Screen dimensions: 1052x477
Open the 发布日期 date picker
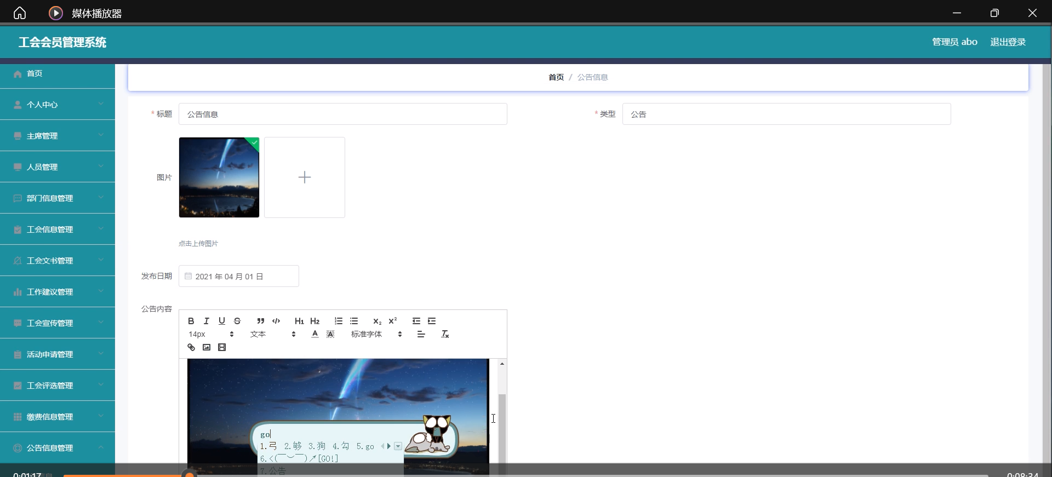[239, 276]
